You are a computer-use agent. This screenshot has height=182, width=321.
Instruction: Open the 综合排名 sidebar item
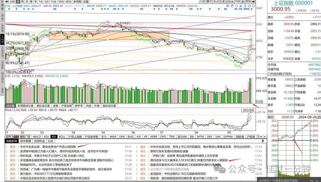coord(2,78)
